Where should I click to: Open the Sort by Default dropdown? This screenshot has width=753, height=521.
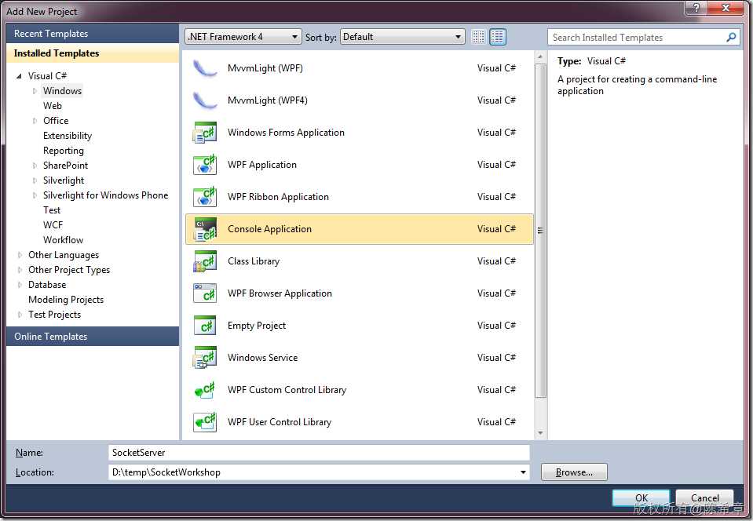click(x=403, y=37)
